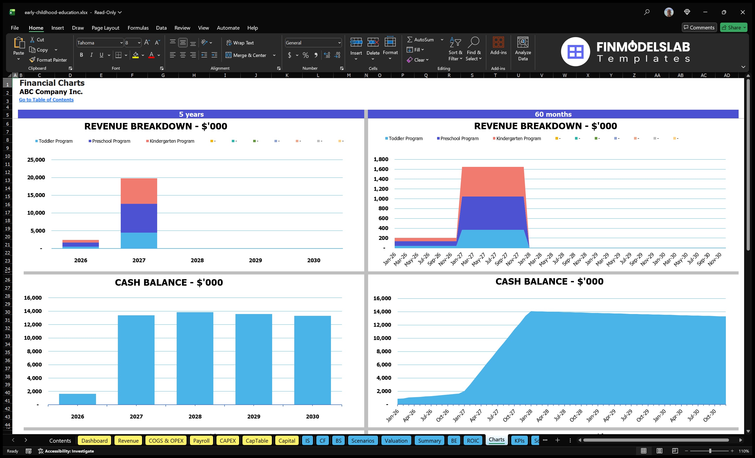
Task: Click the Share button
Action: pos(733,27)
